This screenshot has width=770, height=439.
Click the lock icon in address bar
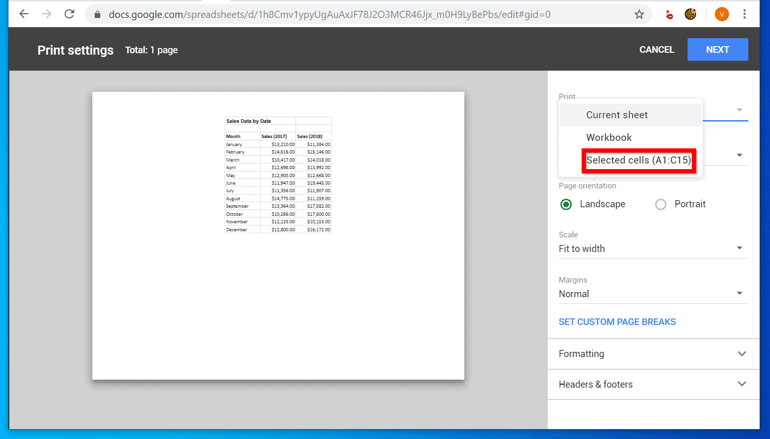97,15
